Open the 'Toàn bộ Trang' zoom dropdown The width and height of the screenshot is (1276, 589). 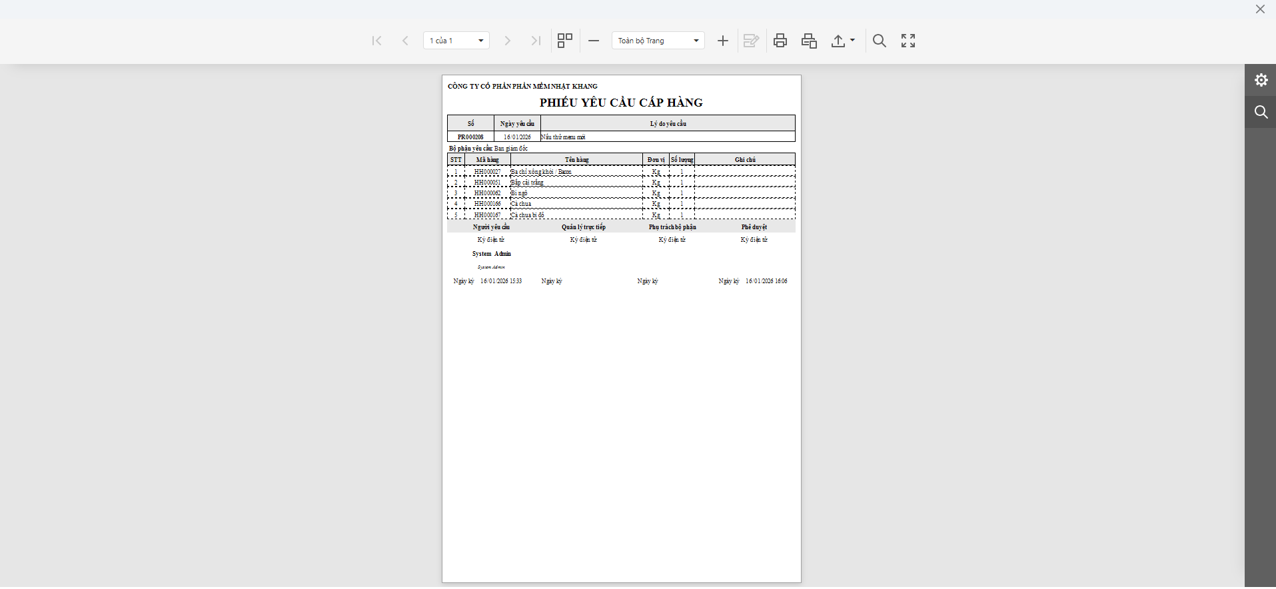coord(658,41)
